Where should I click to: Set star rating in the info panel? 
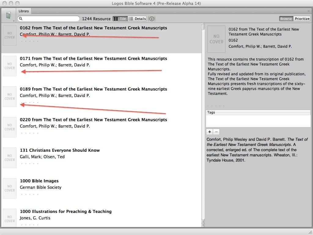tap(216, 106)
